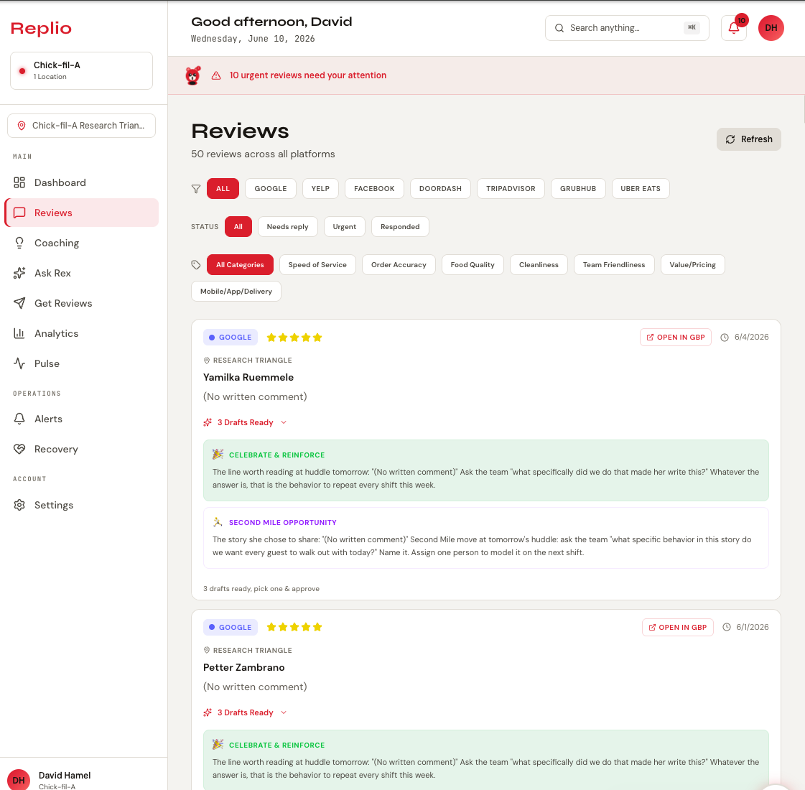Open the Recovery section
805x790 pixels.
[81, 449]
